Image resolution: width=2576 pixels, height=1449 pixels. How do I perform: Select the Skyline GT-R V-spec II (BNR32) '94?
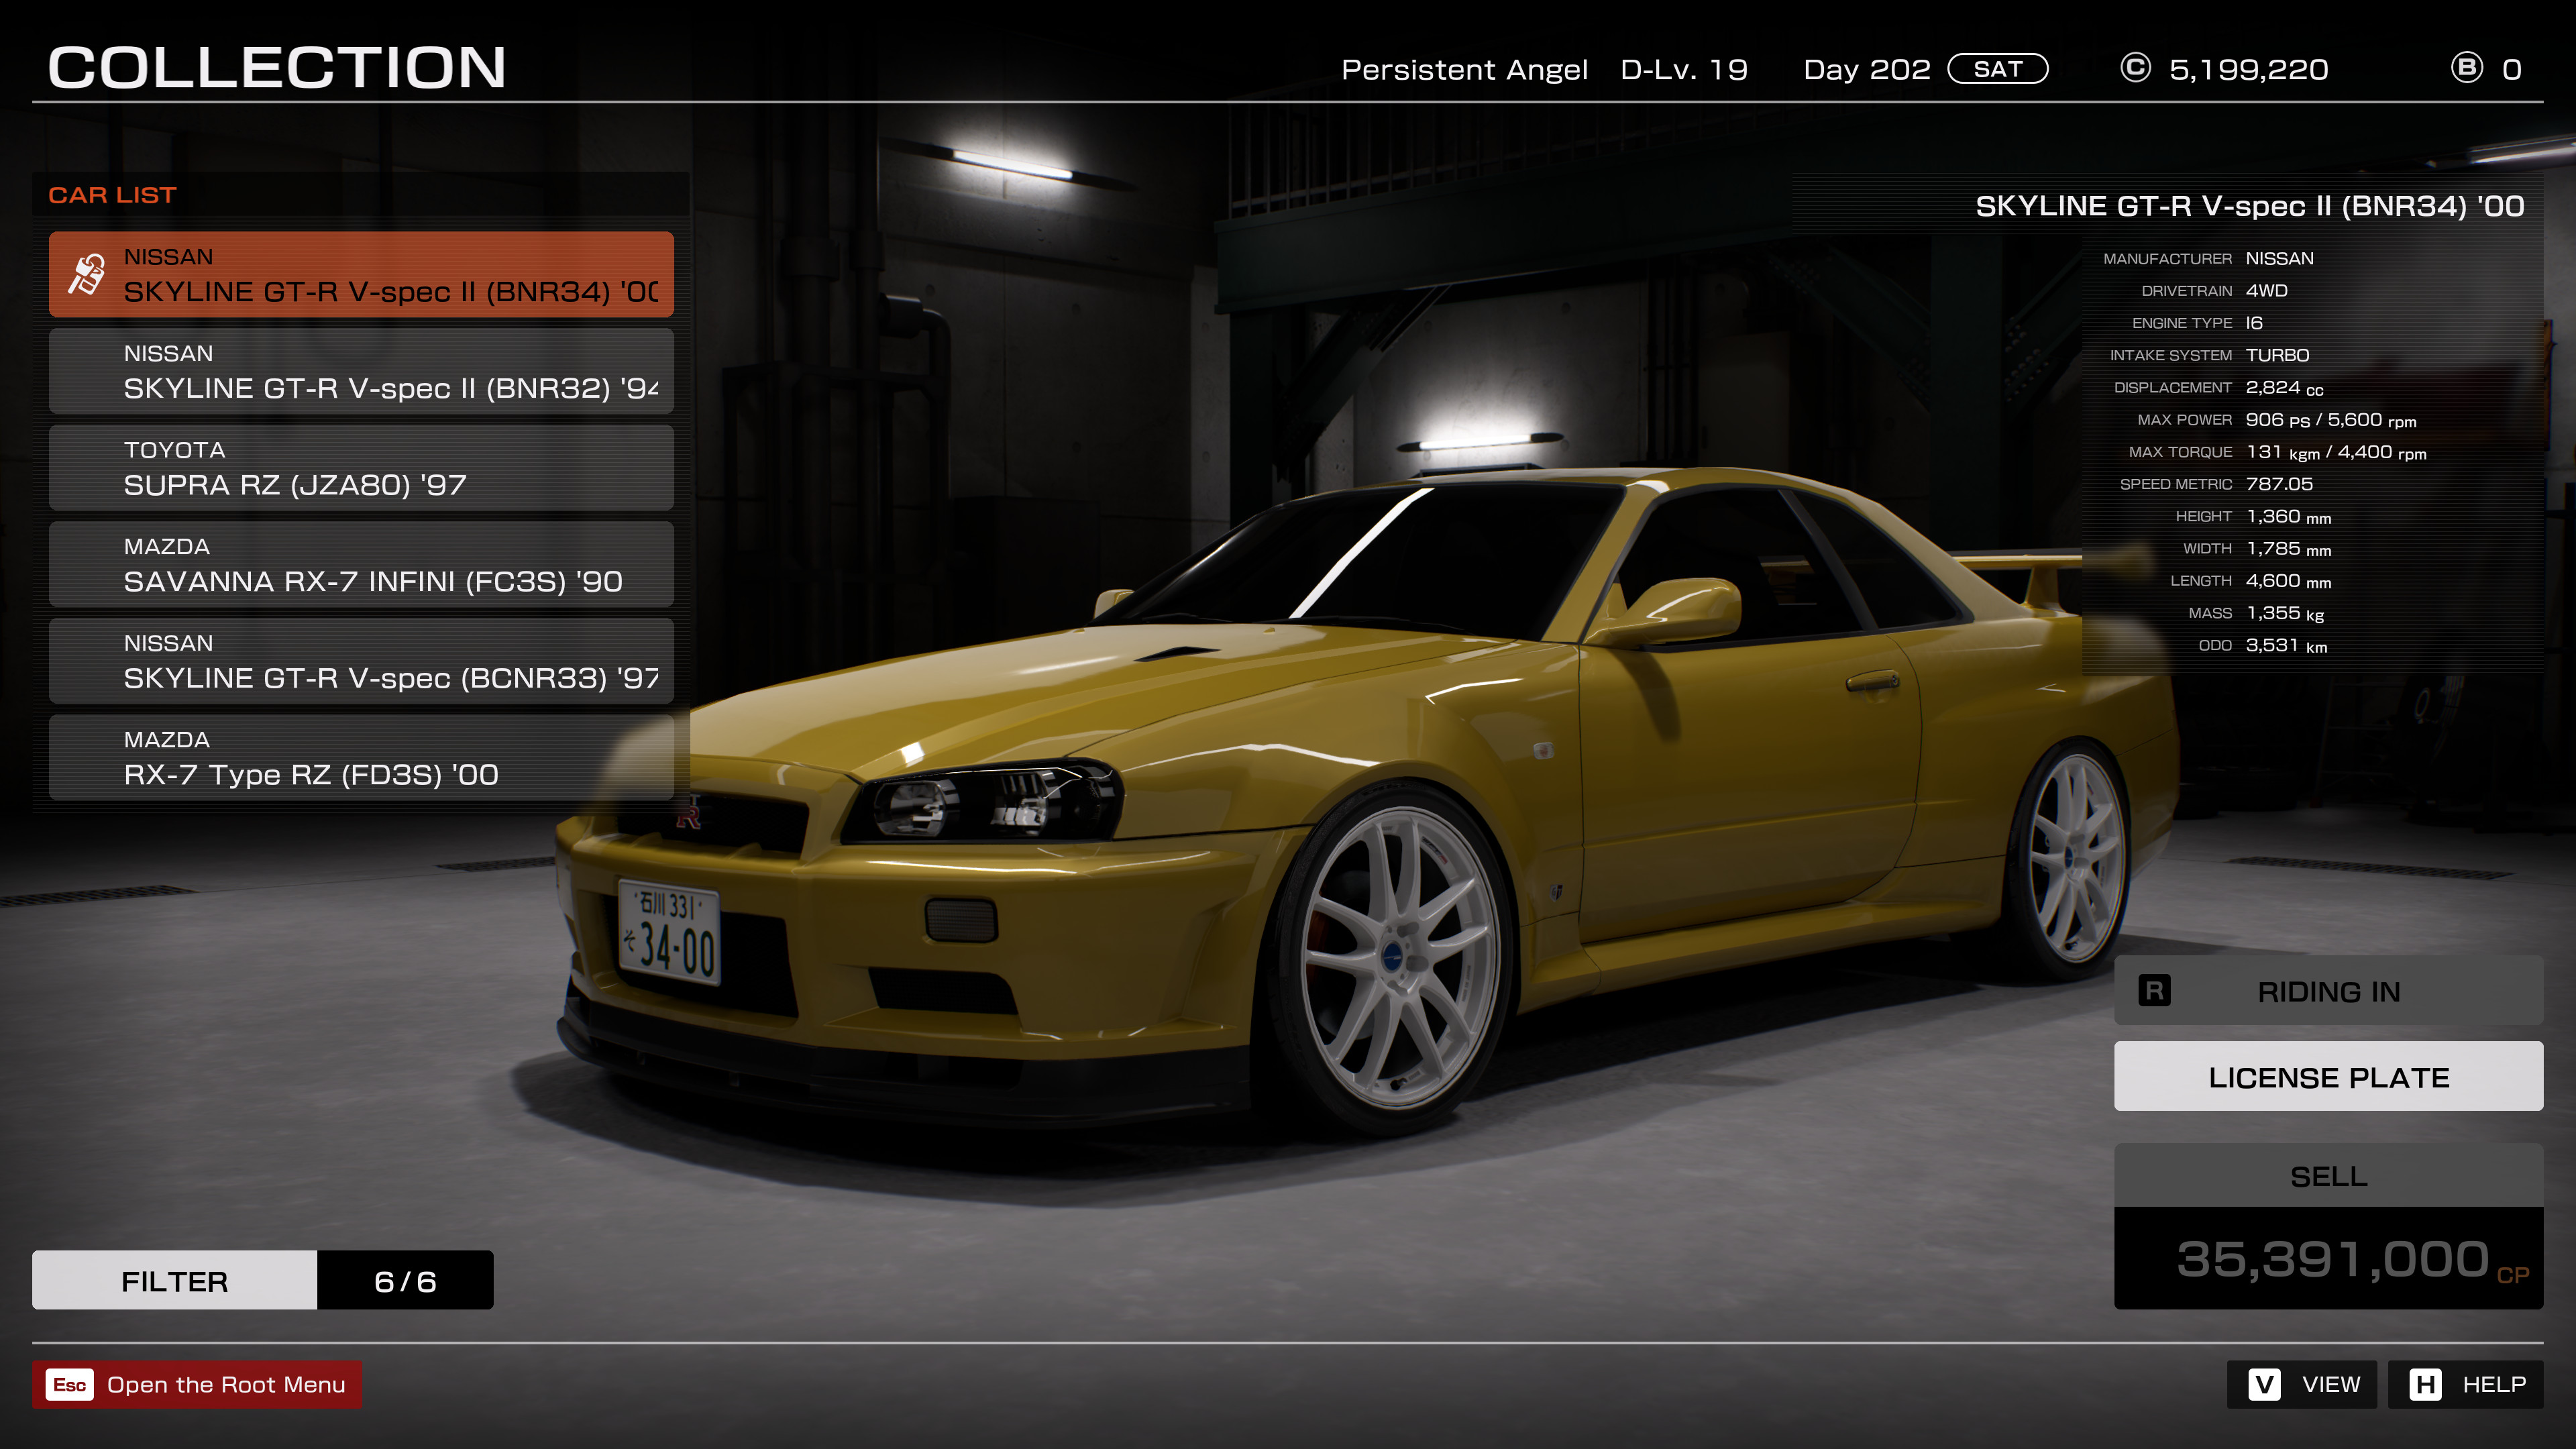pyautogui.click(x=361, y=371)
